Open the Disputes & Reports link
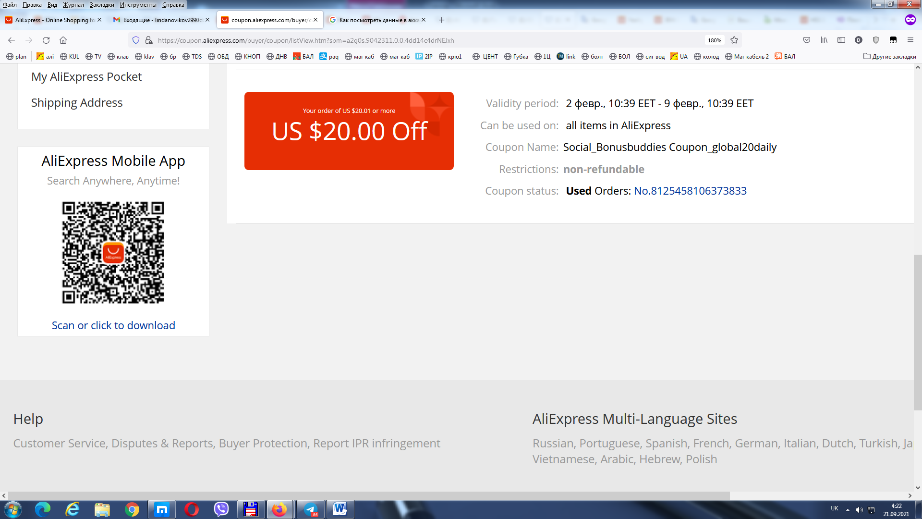 pos(163,443)
